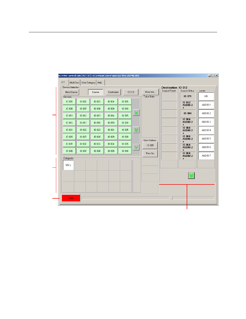Select device IO 024
Image resolution: width=246 pixels, height=319 pixels.
(111, 130)
